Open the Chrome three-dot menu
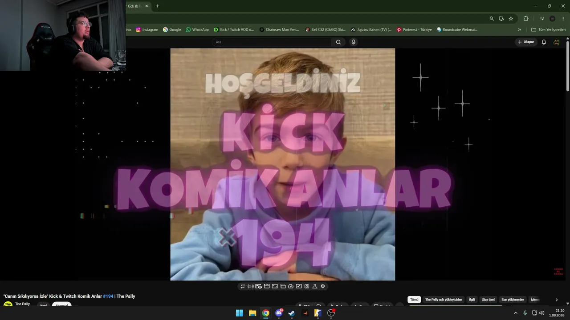 [x=562, y=19]
